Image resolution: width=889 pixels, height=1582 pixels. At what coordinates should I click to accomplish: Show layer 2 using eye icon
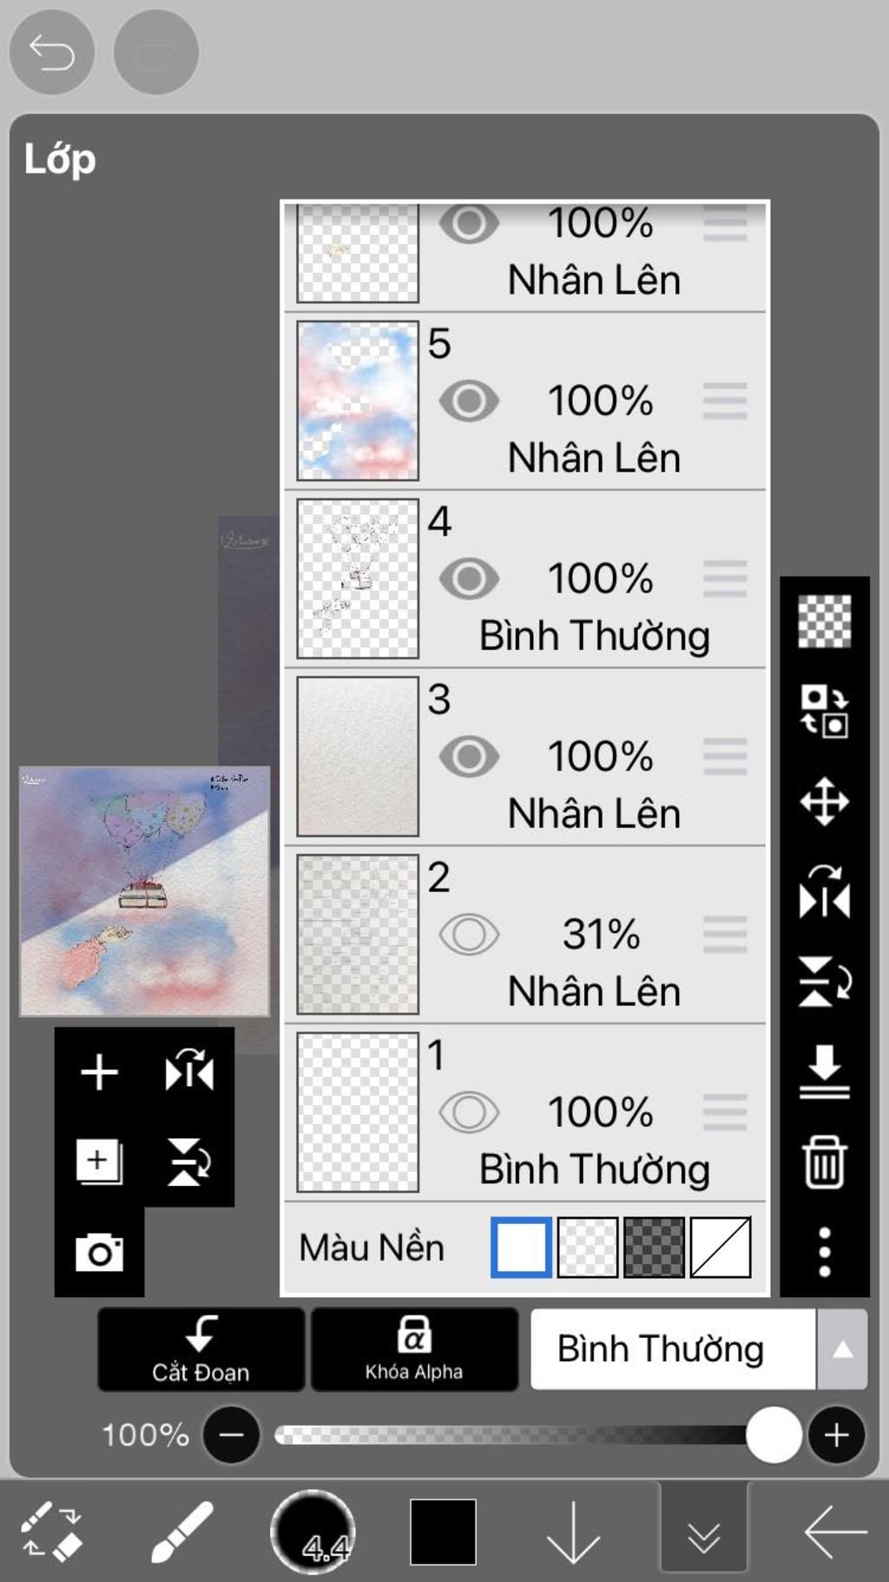(x=469, y=935)
